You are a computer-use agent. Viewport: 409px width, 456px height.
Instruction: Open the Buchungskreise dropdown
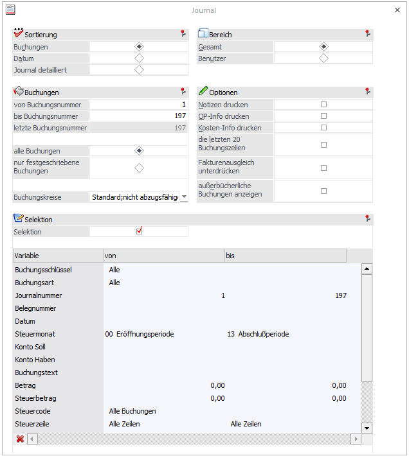pos(184,197)
